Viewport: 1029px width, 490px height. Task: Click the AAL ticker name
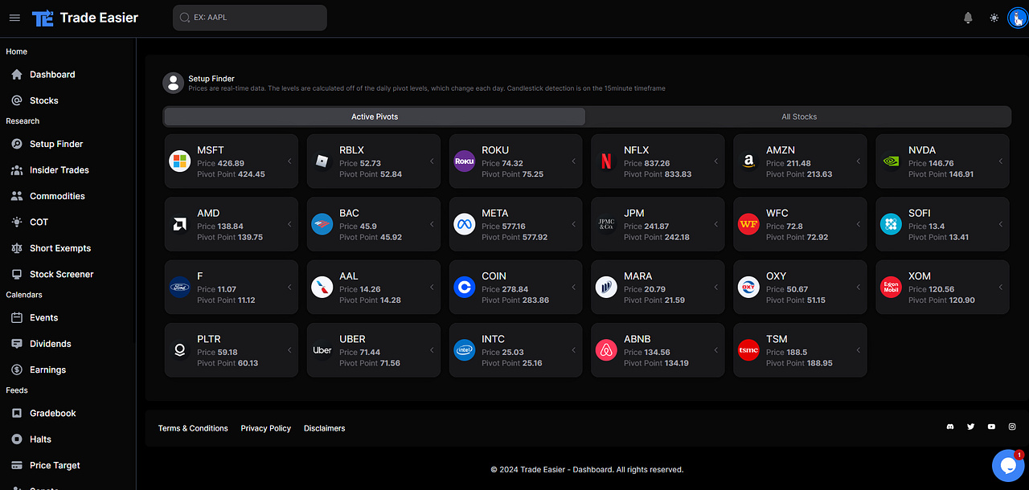(349, 276)
